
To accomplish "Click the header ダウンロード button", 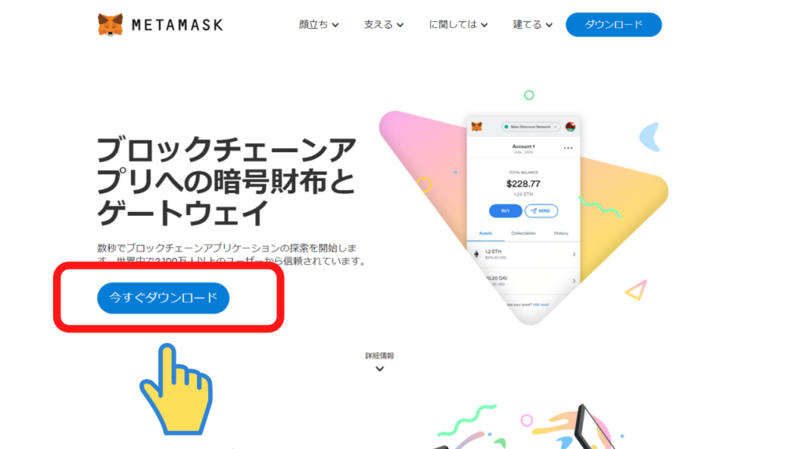I will tap(614, 24).
